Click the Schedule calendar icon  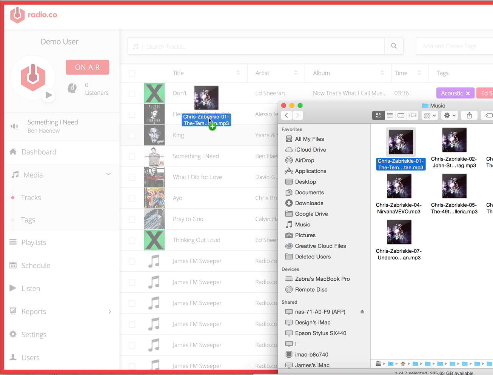(13, 265)
